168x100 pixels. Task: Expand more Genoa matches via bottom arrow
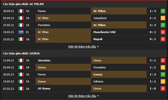coord(98,96)
